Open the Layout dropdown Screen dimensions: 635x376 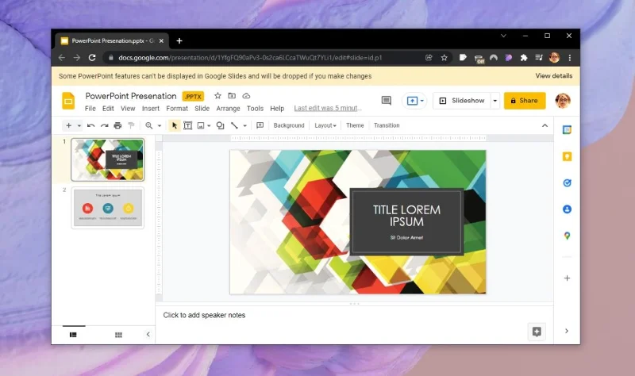point(325,125)
